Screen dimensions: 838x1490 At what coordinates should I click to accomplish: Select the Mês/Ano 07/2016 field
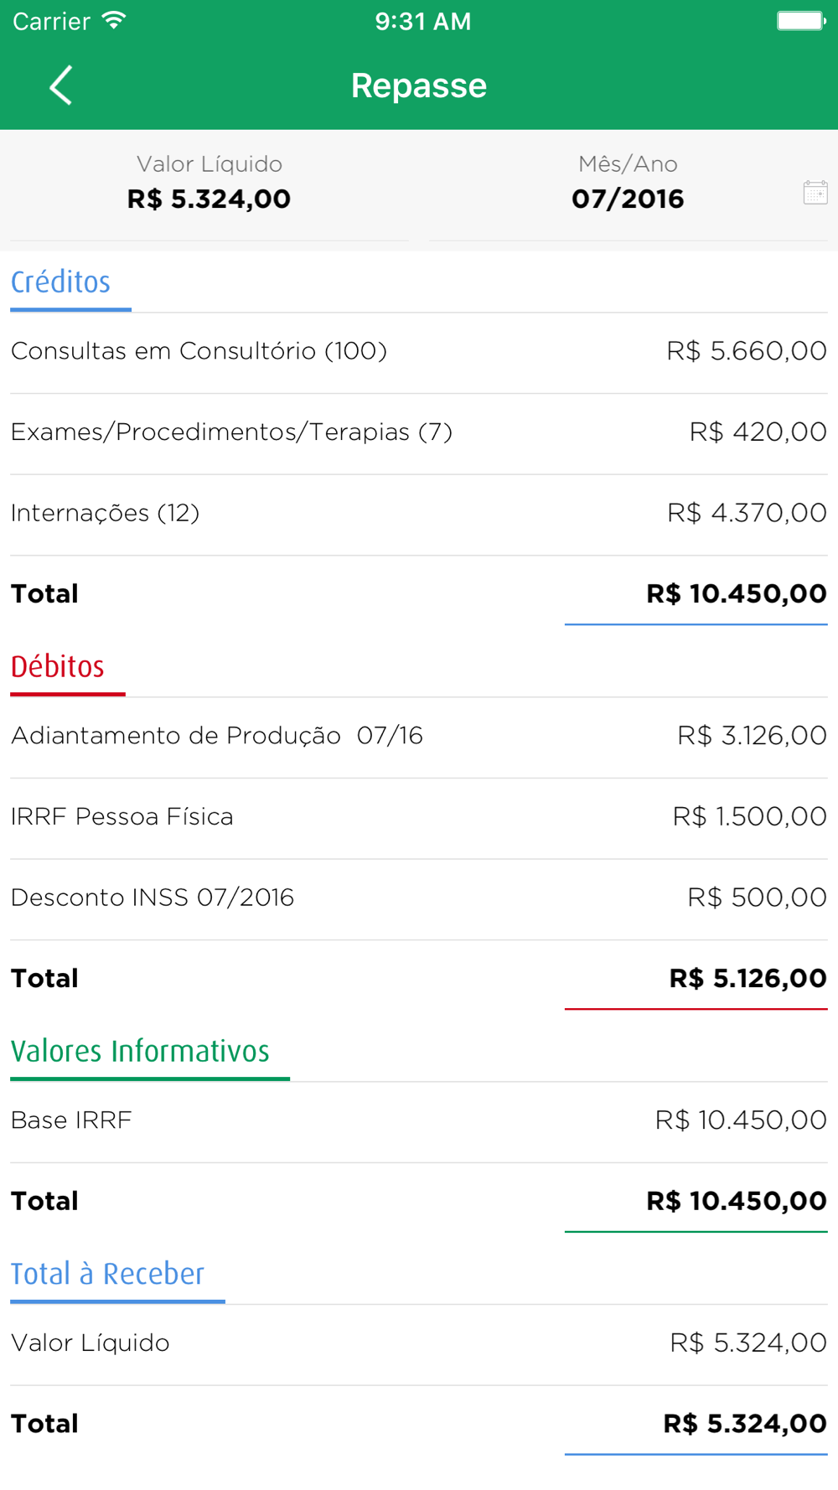(x=628, y=184)
